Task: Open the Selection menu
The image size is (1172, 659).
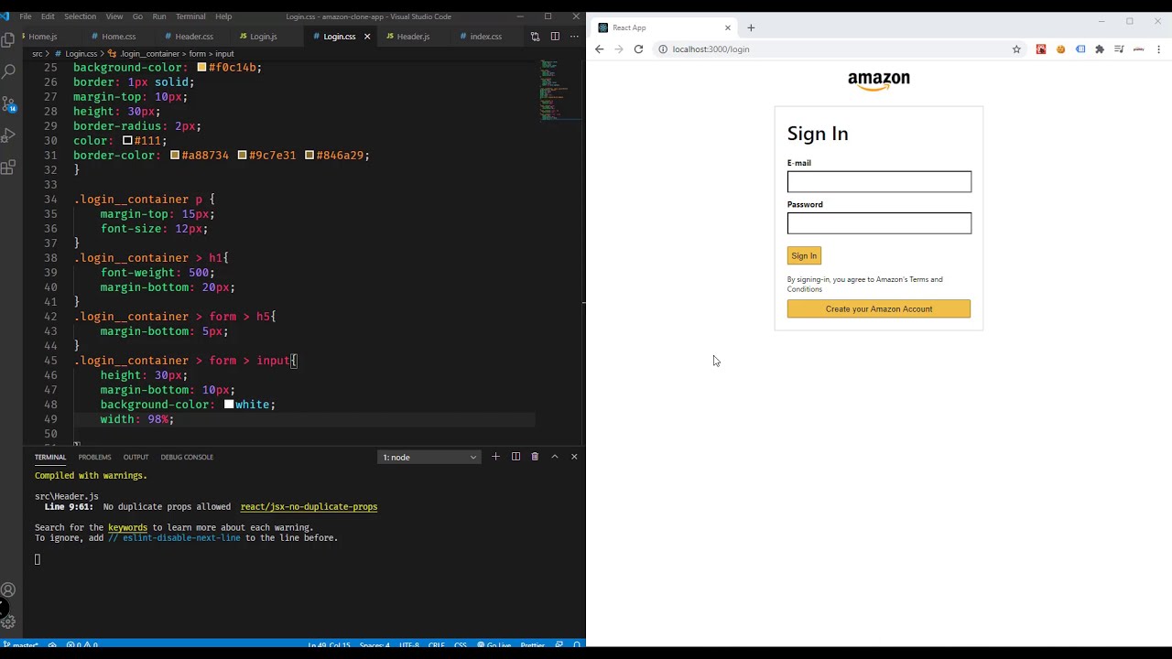Action: 80,16
